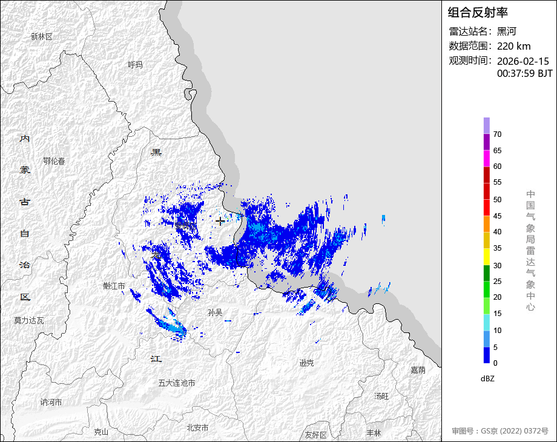The width and height of the screenshot is (557, 442).
Task: Choose the light green 15-20 dBZ swatch
Action: pyautogui.click(x=486, y=306)
